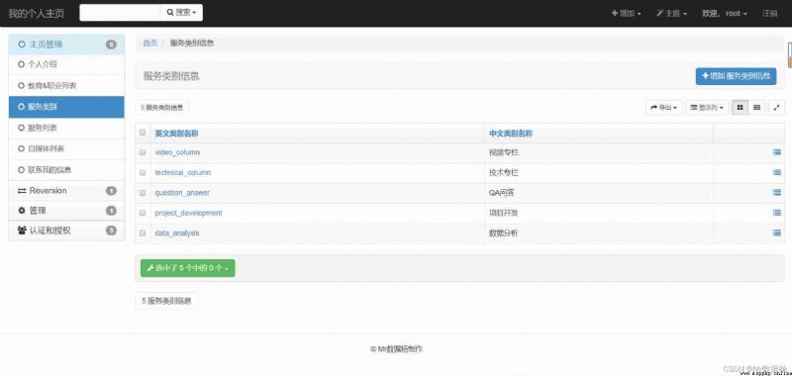Tick the checkbox for data_analysis
The width and height of the screenshot is (792, 376).
pyautogui.click(x=143, y=234)
